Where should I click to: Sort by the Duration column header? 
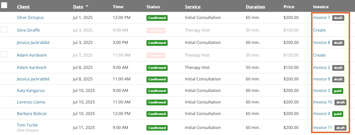pos(255,7)
